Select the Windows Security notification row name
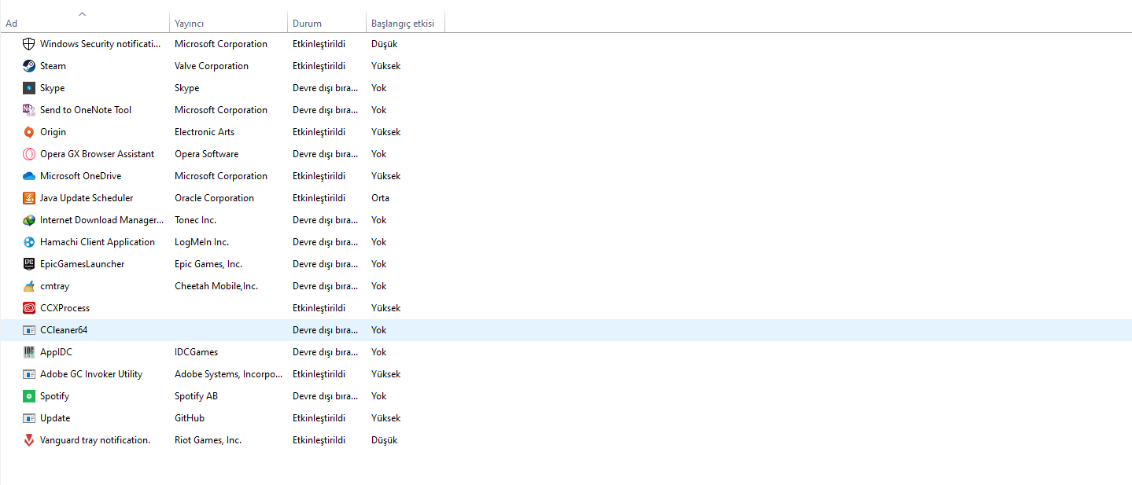Viewport: 1132px width, 485px height. pyautogui.click(x=101, y=44)
